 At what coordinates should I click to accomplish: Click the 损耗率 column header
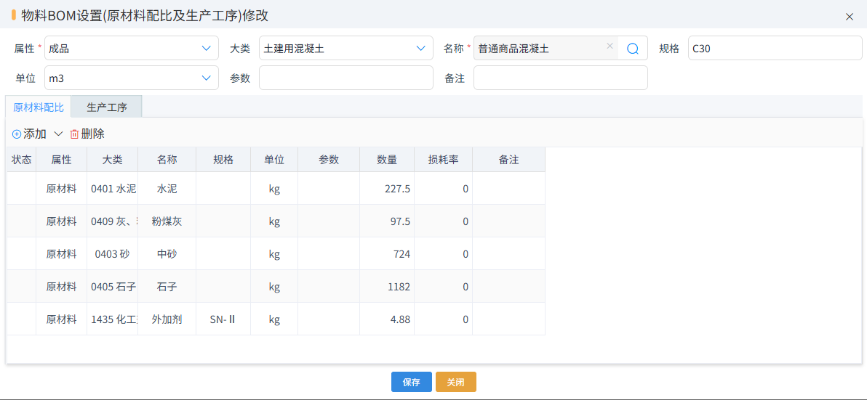444,160
